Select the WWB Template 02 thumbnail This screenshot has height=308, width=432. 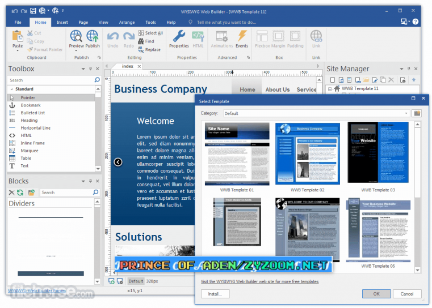(x=308, y=153)
